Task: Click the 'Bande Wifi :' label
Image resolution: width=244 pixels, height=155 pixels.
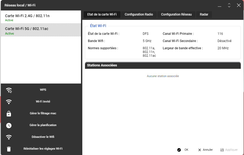Action: pyautogui.click(x=96, y=41)
